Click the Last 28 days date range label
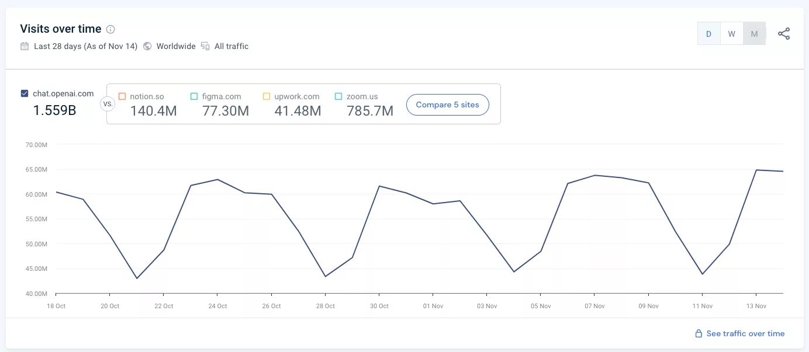 (85, 46)
